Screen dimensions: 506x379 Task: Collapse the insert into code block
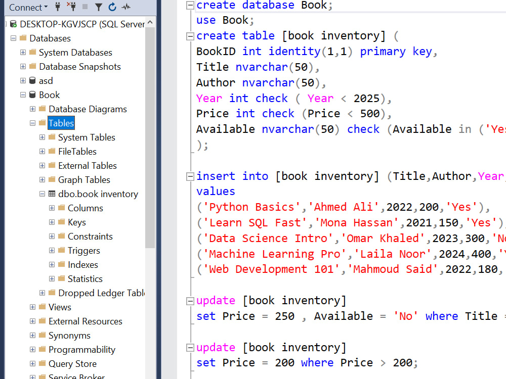tap(190, 176)
